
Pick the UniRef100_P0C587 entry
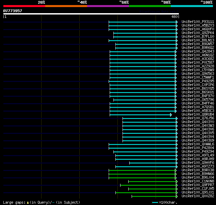pos(198,63)
